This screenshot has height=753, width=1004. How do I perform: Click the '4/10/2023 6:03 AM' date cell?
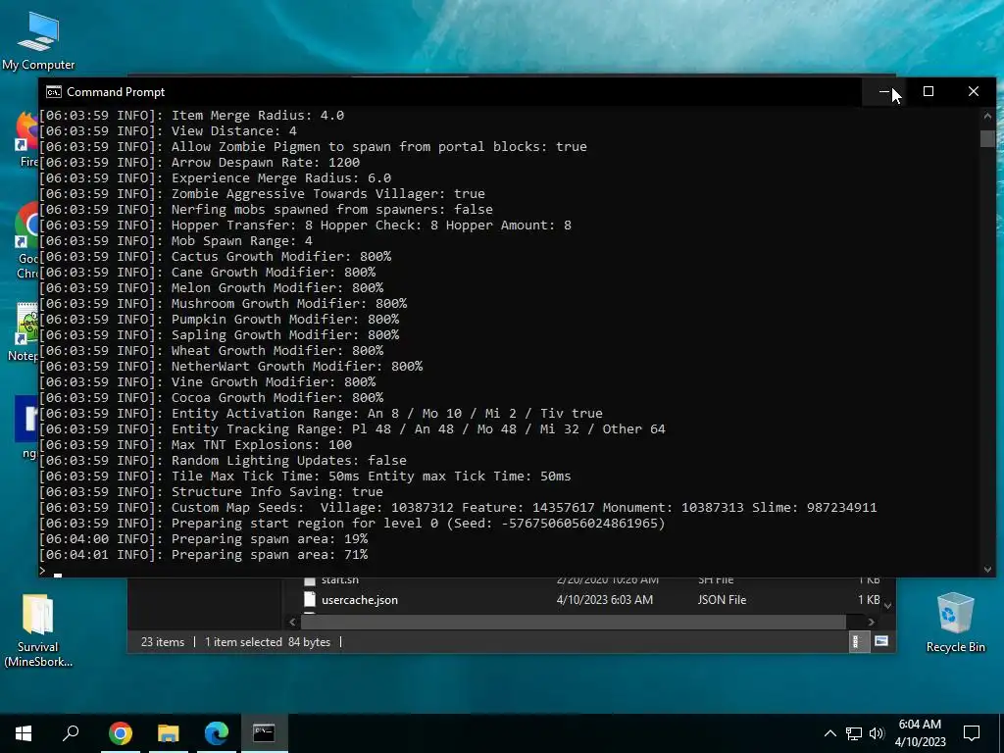(604, 600)
